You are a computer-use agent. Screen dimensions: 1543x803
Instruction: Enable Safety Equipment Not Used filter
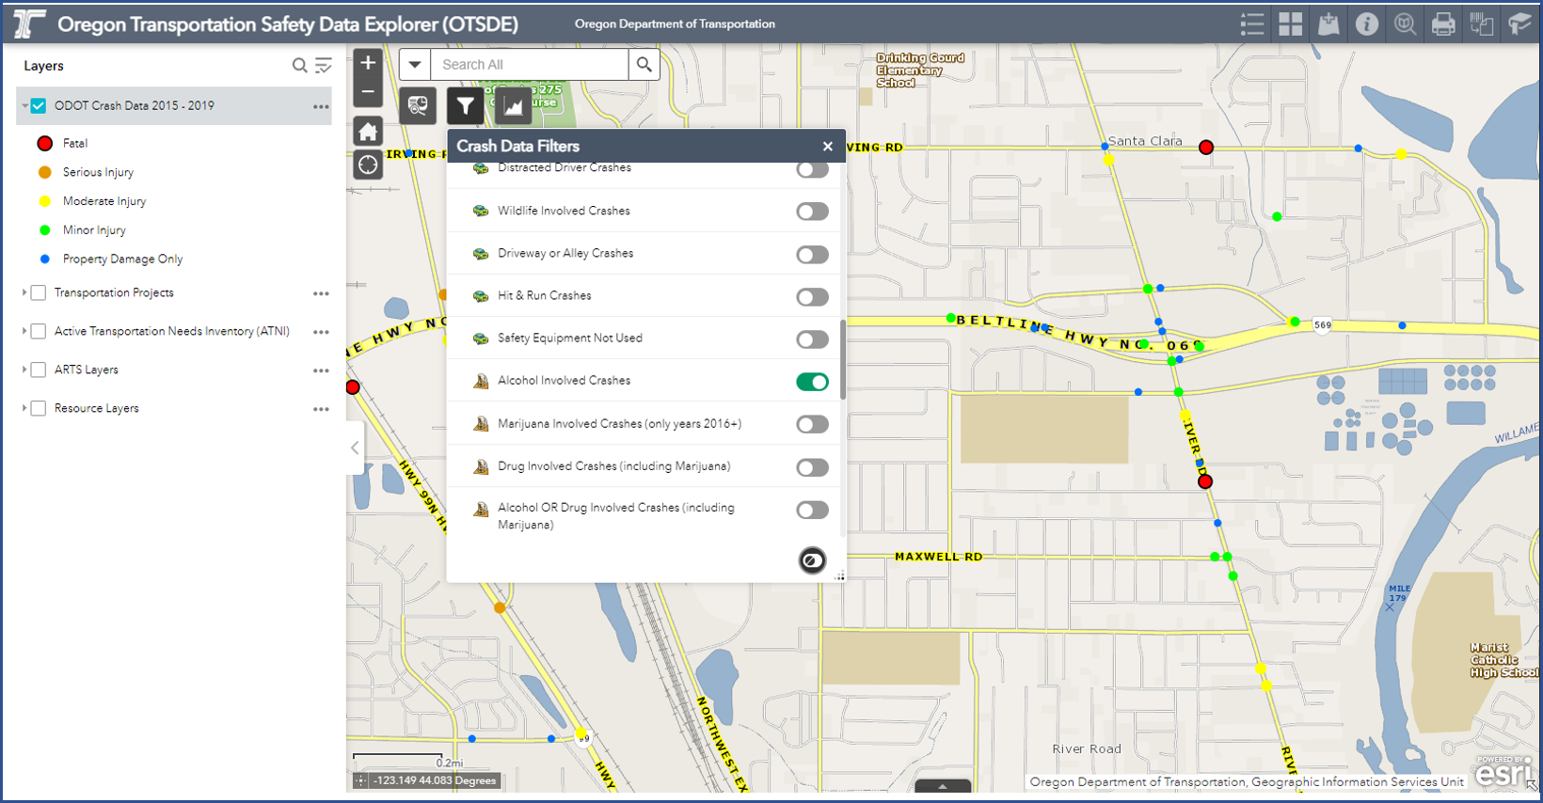click(x=812, y=339)
